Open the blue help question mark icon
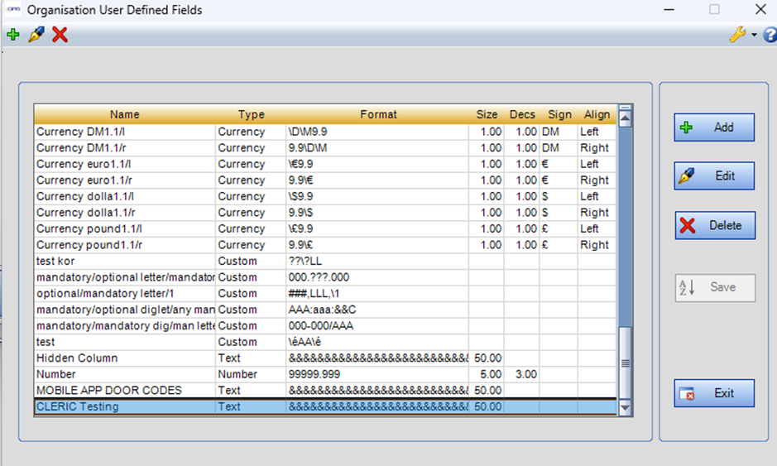The image size is (777, 466). point(770,35)
